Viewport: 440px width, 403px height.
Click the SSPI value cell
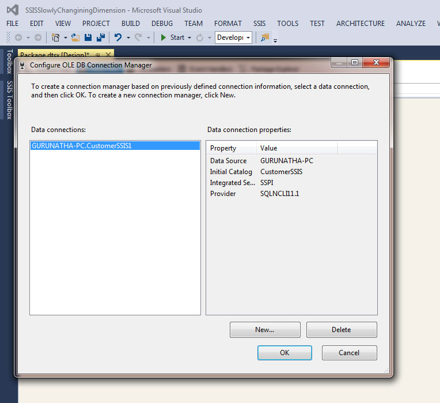coord(267,183)
